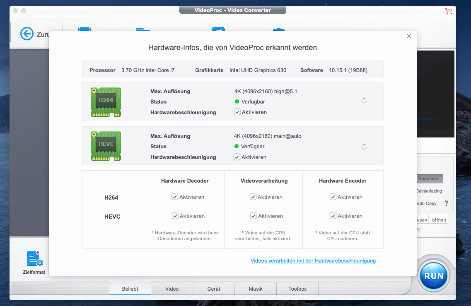
Task: Toggle H264 Hardwarebeschleunigung Aktivieren checkbox
Action: [237, 112]
